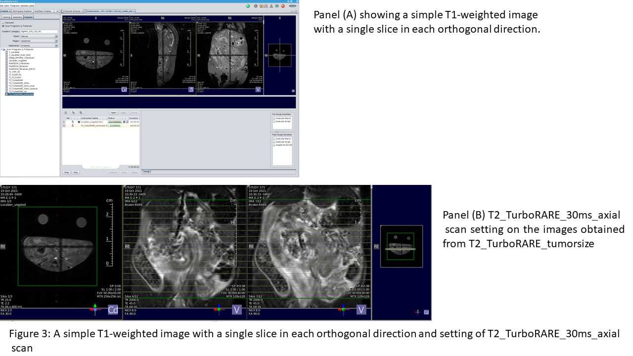The width and height of the screenshot is (633, 356).
Task: Click the 'Cd' orientation badge in first viewport
Action: pyautogui.click(x=124, y=89)
